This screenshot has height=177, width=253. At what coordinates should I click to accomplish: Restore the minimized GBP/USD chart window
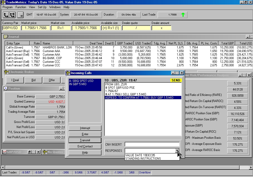29,152
